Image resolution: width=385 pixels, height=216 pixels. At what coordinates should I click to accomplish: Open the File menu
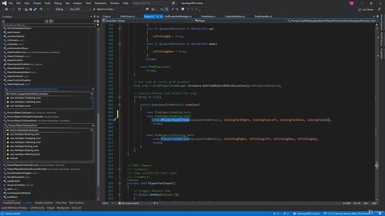pyautogui.click(x=11, y=3)
